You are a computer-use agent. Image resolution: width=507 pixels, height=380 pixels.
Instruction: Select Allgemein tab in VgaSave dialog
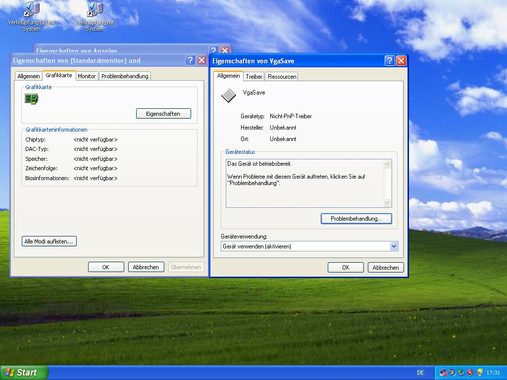(x=228, y=76)
